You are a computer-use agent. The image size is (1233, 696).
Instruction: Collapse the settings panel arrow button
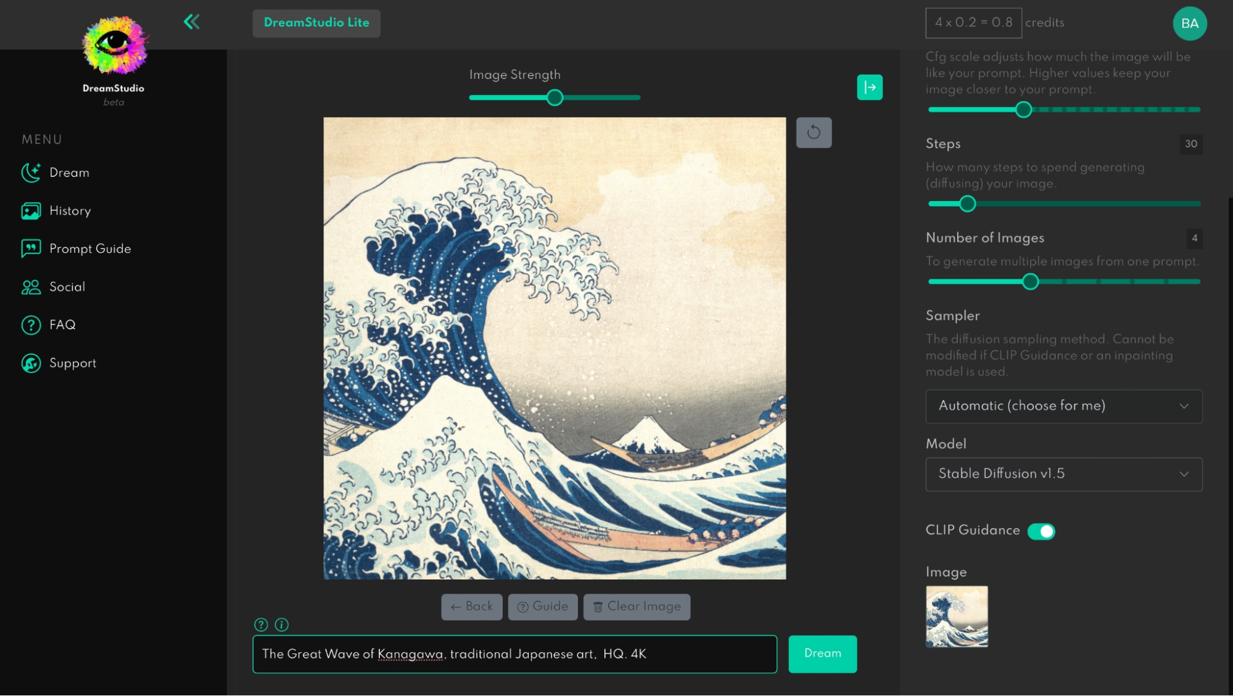[x=870, y=87]
